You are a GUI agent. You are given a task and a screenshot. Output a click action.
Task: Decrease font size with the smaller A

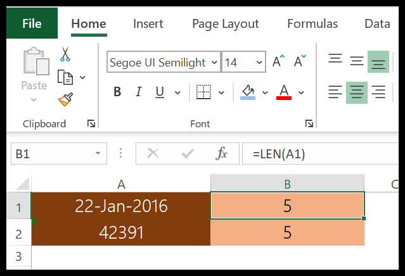(x=300, y=61)
